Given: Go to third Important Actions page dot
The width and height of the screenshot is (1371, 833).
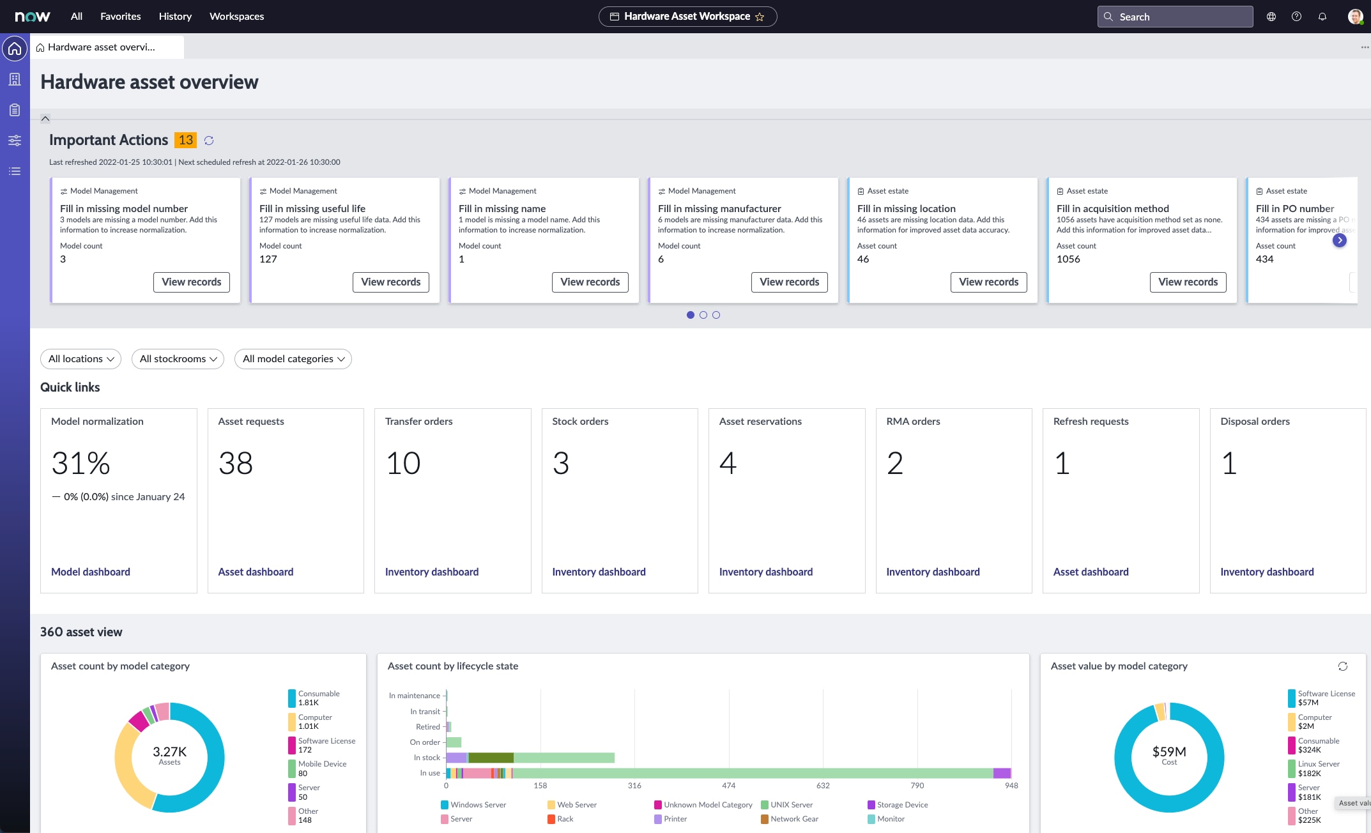Looking at the screenshot, I should pos(716,315).
